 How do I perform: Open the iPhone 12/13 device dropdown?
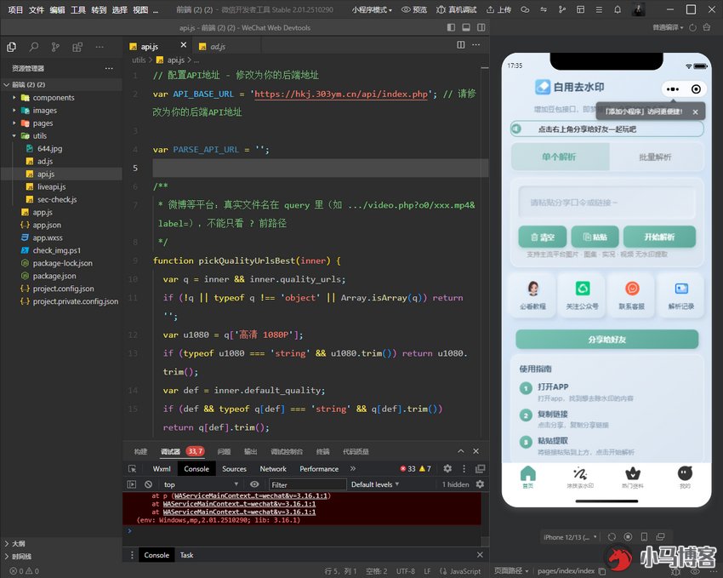pyautogui.click(x=570, y=537)
